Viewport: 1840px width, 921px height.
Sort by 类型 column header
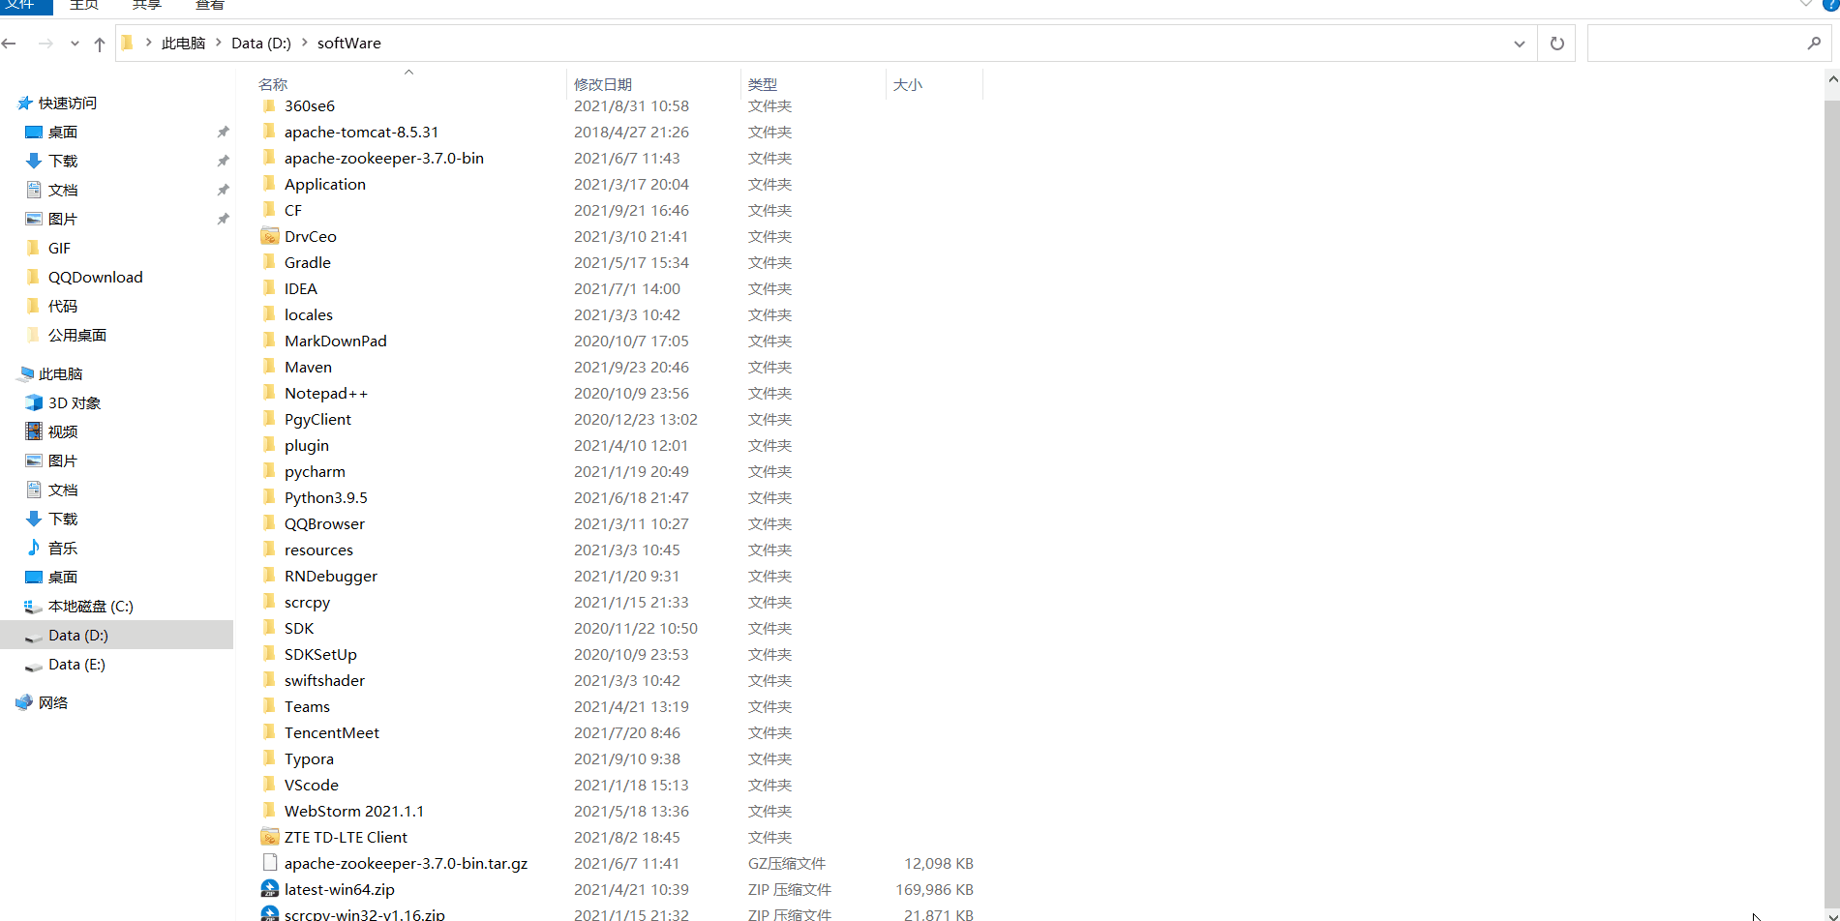(x=763, y=85)
